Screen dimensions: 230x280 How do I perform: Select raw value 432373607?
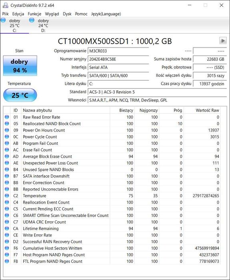209,255
